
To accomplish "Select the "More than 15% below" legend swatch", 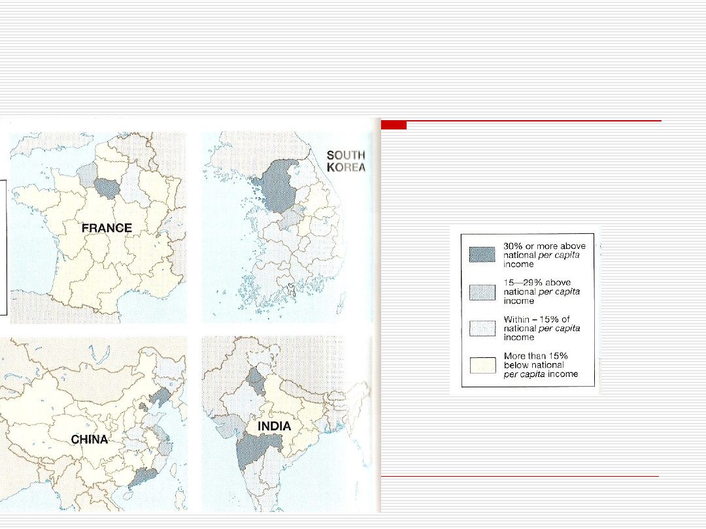I will point(483,366).
